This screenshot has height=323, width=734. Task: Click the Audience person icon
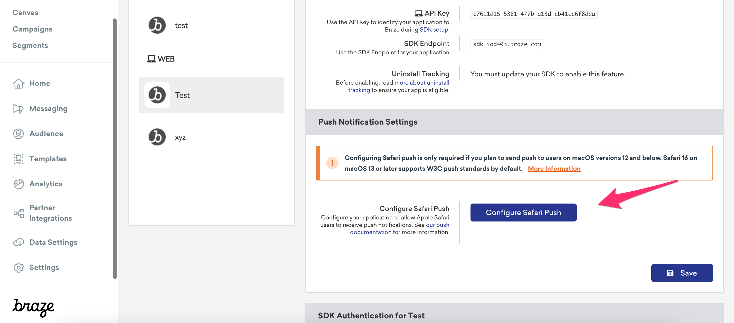18,134
